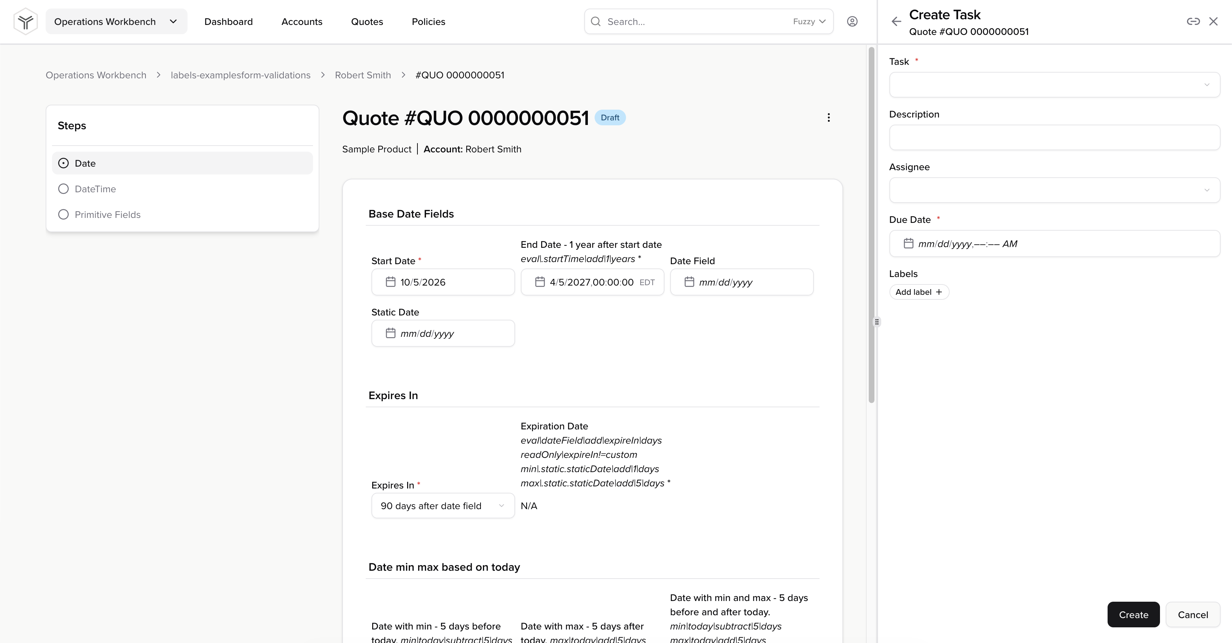Open the user profile icon
Screen dimensions: 1232x643
852,21
